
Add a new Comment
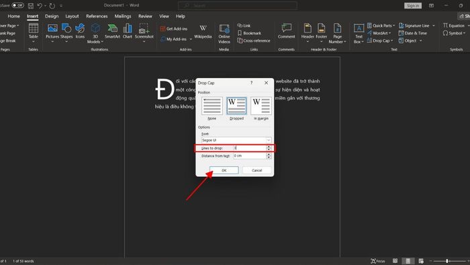coord(286,31)
